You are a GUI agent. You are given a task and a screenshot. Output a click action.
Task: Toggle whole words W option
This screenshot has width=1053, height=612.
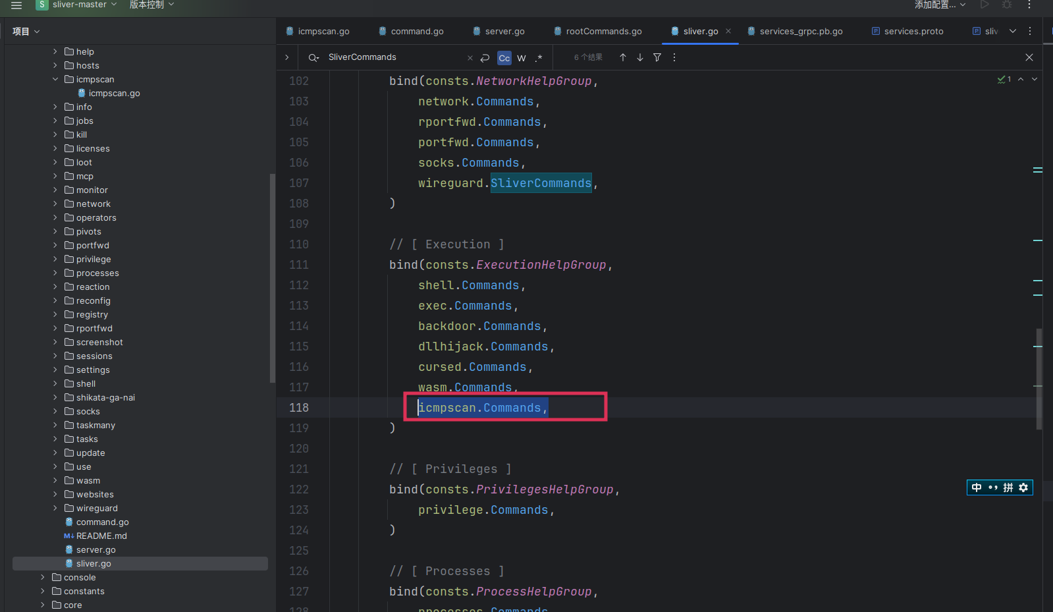(522, 58)
